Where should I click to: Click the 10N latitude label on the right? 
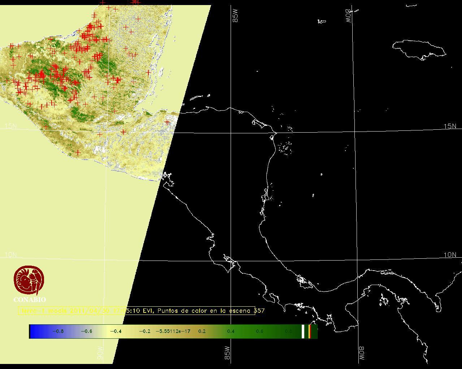pos(450,255)
